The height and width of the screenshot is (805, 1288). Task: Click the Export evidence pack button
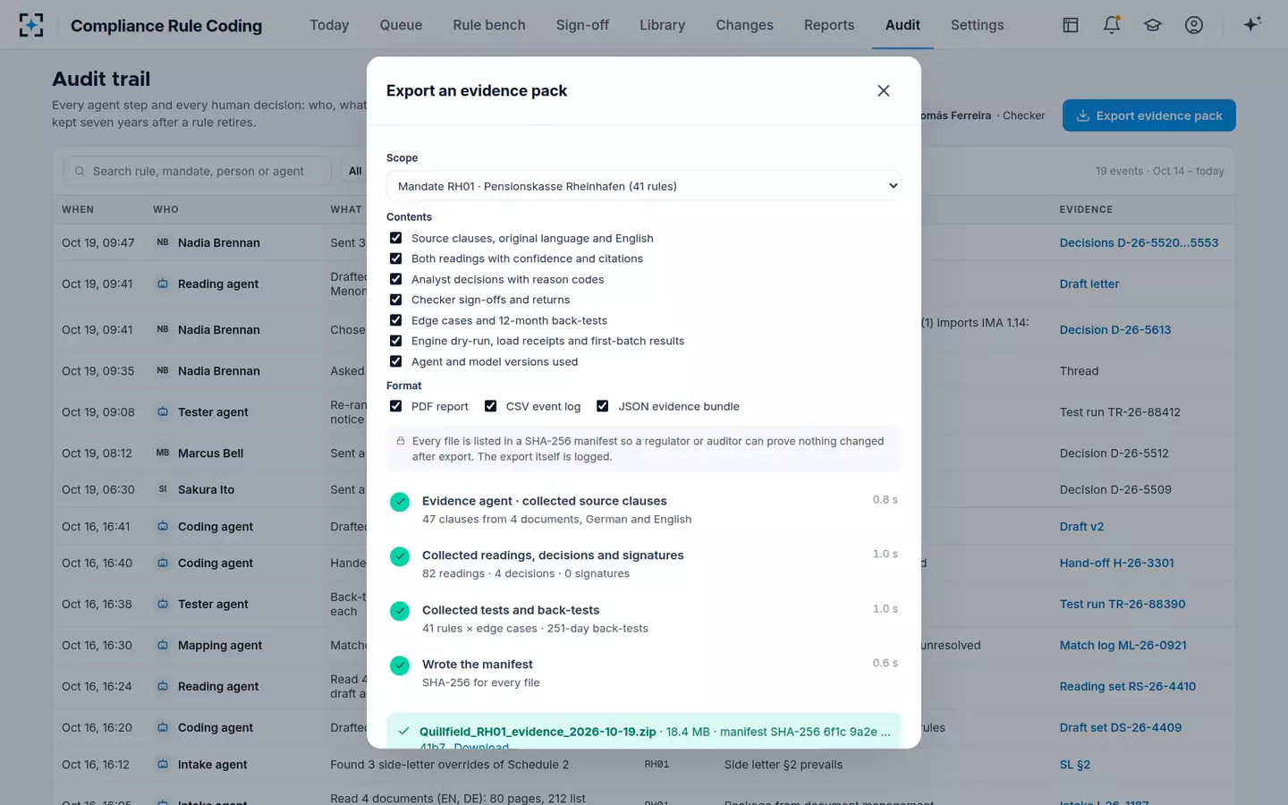point(1149,115)
